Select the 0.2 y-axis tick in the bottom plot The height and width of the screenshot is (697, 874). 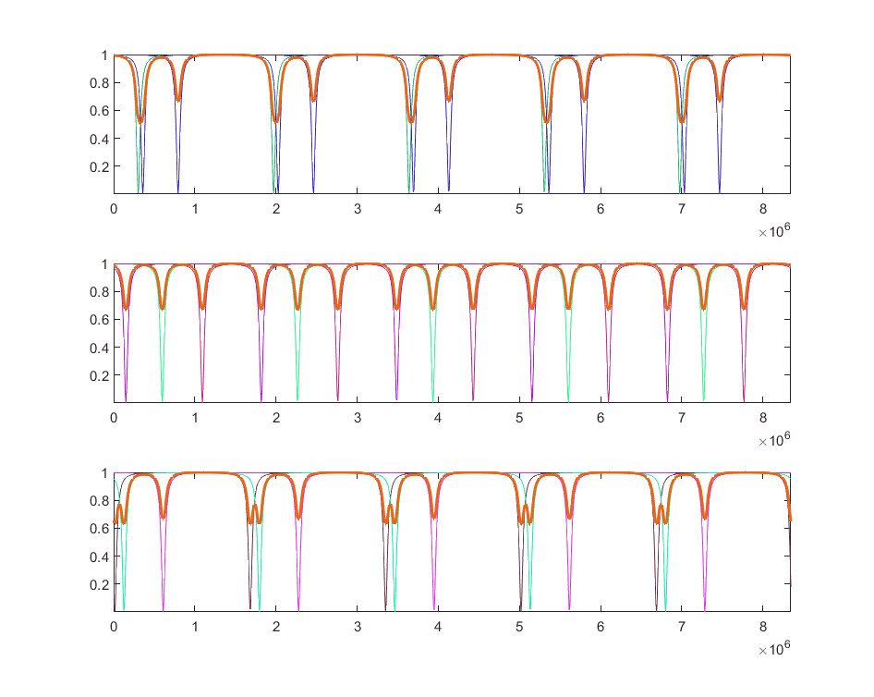coord(99,584)
